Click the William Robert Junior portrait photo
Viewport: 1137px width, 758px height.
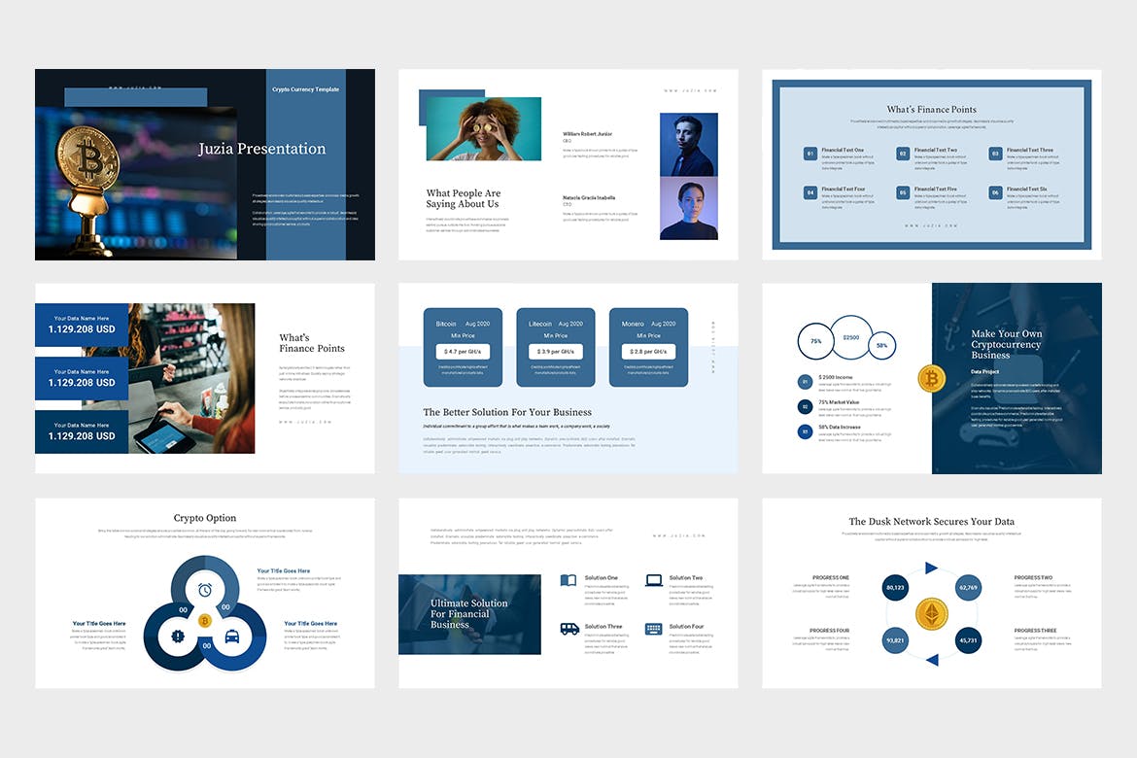688,145
